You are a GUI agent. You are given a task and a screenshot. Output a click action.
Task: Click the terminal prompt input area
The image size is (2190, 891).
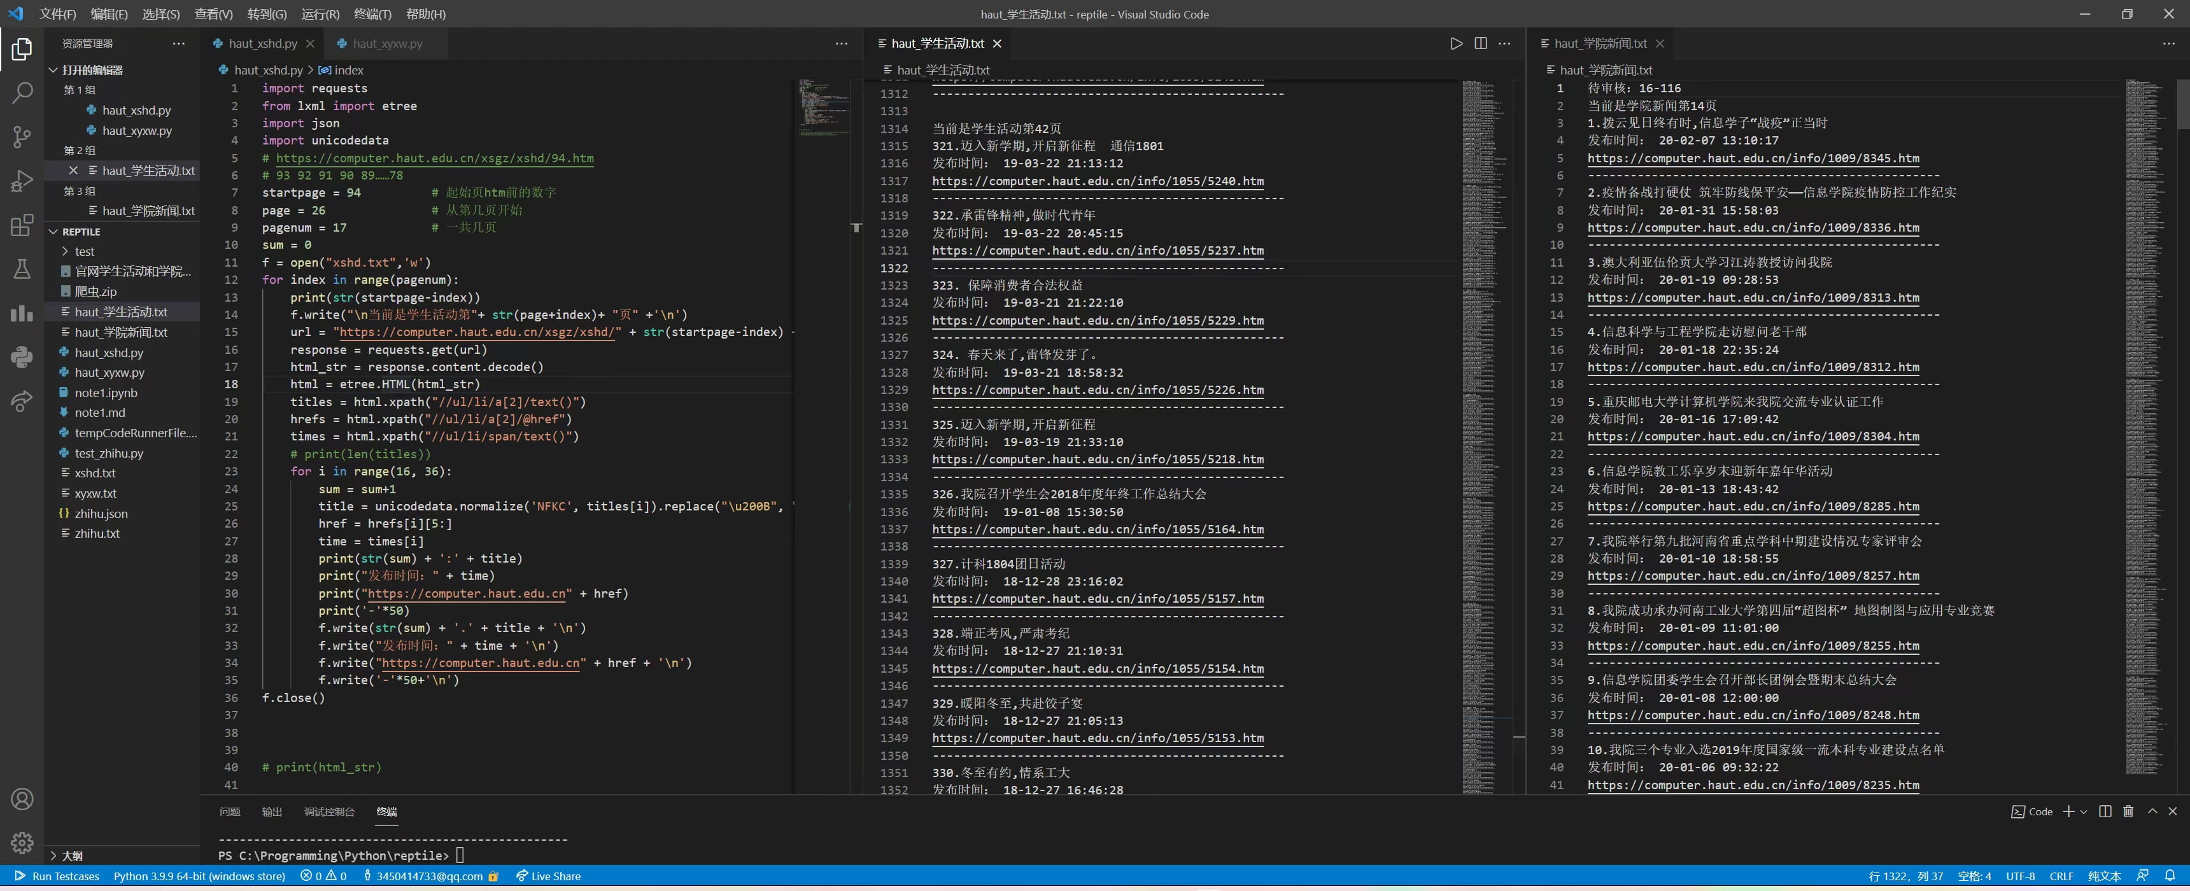click(460, 855)
